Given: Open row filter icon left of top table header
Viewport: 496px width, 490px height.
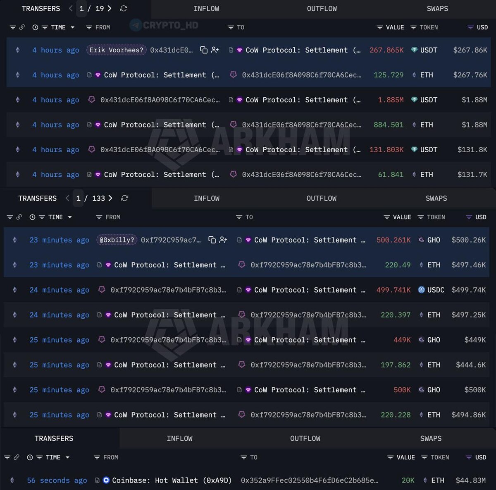Looking at the screenshot, I should [x=12, y=27].
